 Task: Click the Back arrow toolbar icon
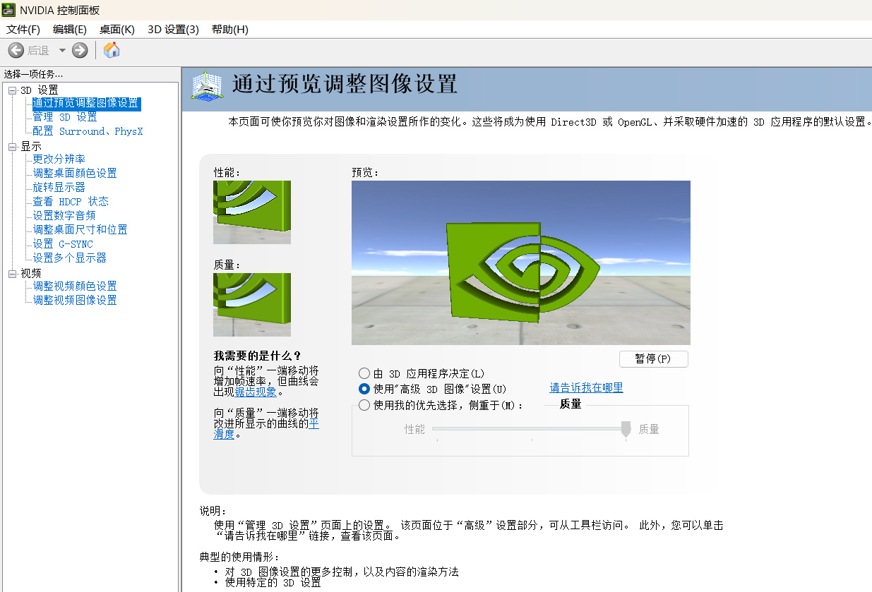click(16, 50)
